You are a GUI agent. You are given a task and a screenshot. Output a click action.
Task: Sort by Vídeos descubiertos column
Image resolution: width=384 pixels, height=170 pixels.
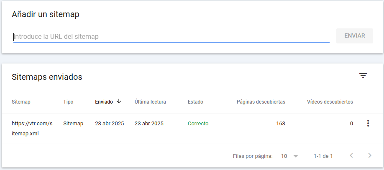tap(330, 101)
